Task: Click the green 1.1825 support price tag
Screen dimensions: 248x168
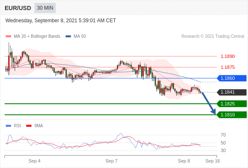Action: 232,104
